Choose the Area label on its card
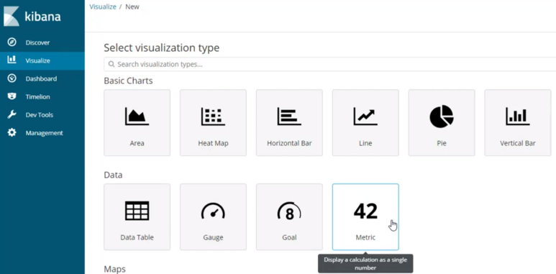 (x=137, y=143)
